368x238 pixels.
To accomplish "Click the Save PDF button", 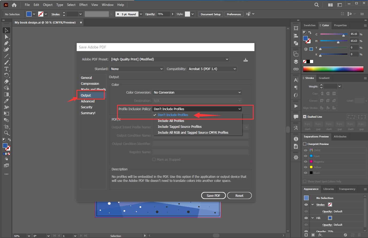I will (x=213, y=195).
